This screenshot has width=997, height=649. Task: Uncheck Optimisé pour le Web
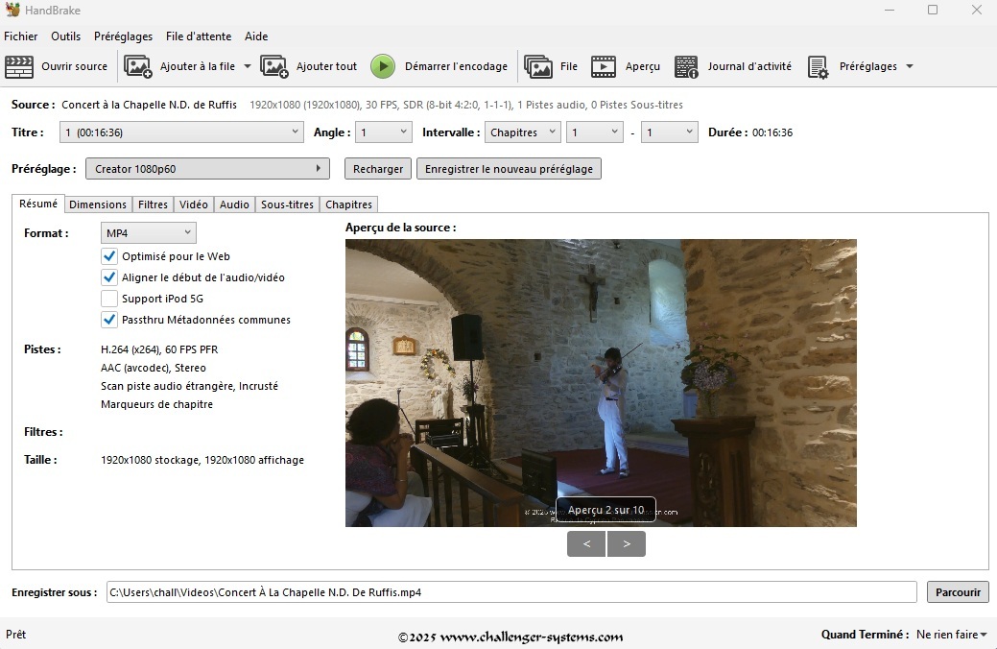109,256
